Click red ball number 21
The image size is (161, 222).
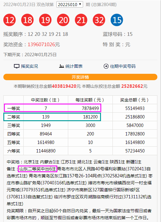point(81,20)
